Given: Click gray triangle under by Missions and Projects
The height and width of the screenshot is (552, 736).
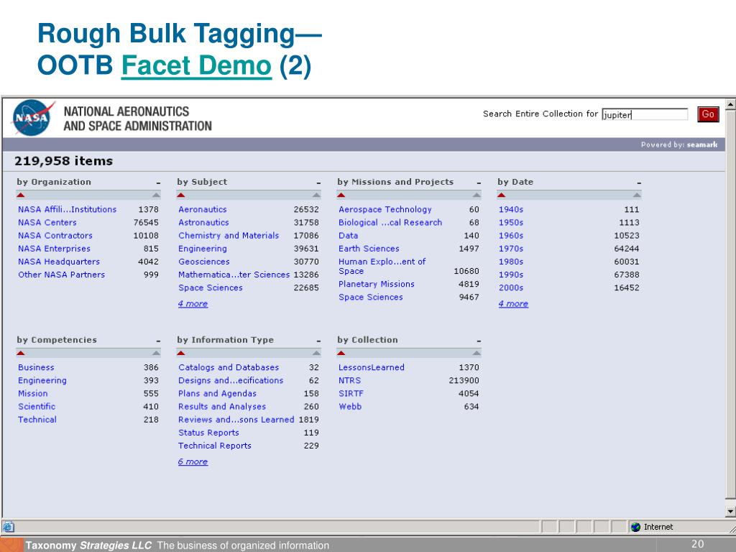Looking at the screenshot, I should tap(477, 195).
